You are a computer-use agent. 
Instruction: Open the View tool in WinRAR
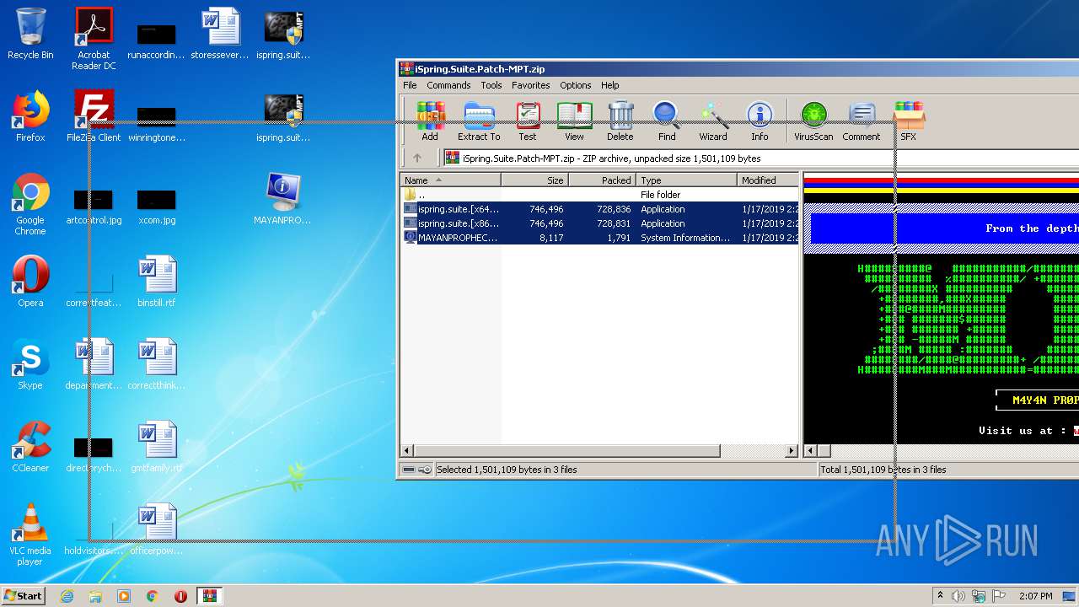pyautogui.click(x=574, y=121)
